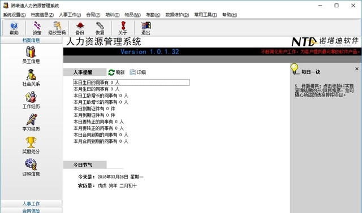Click the date 2018年03月26日 星期一
This screenshot has height=213, width=362.
click(120, 177)
